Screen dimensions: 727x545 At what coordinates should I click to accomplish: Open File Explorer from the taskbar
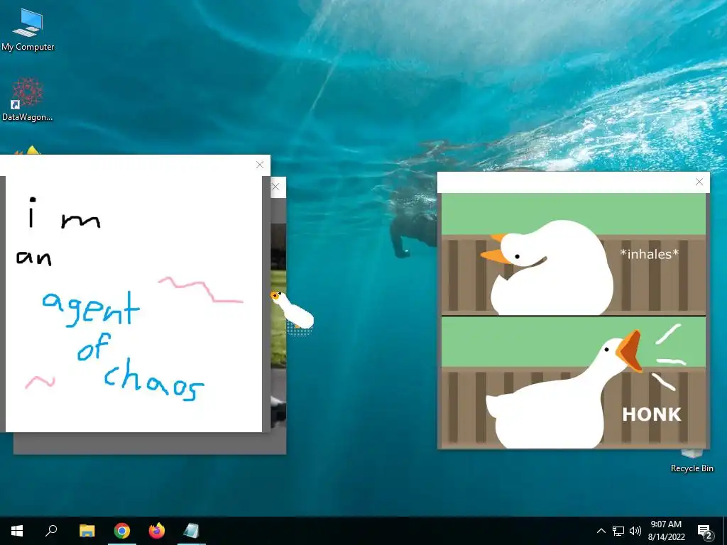click(x=87, y=531)
